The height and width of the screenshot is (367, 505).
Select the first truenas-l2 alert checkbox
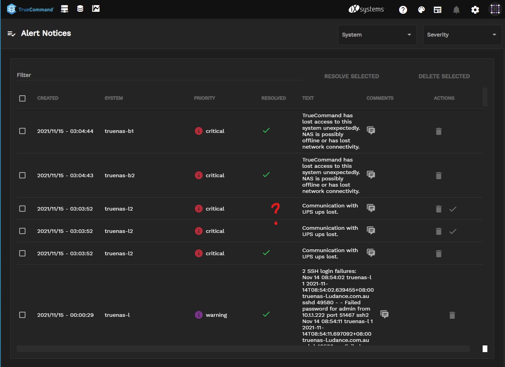point(22,209)
